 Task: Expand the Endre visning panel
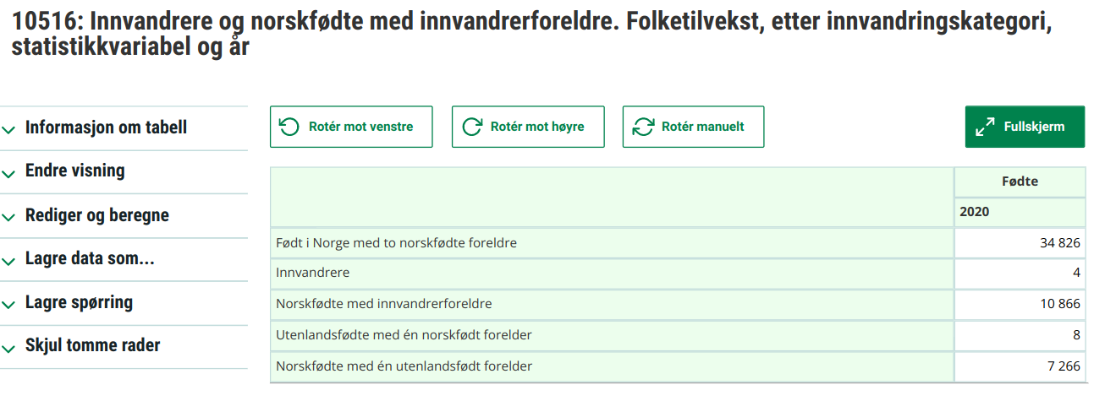click(x=74, y=171)
